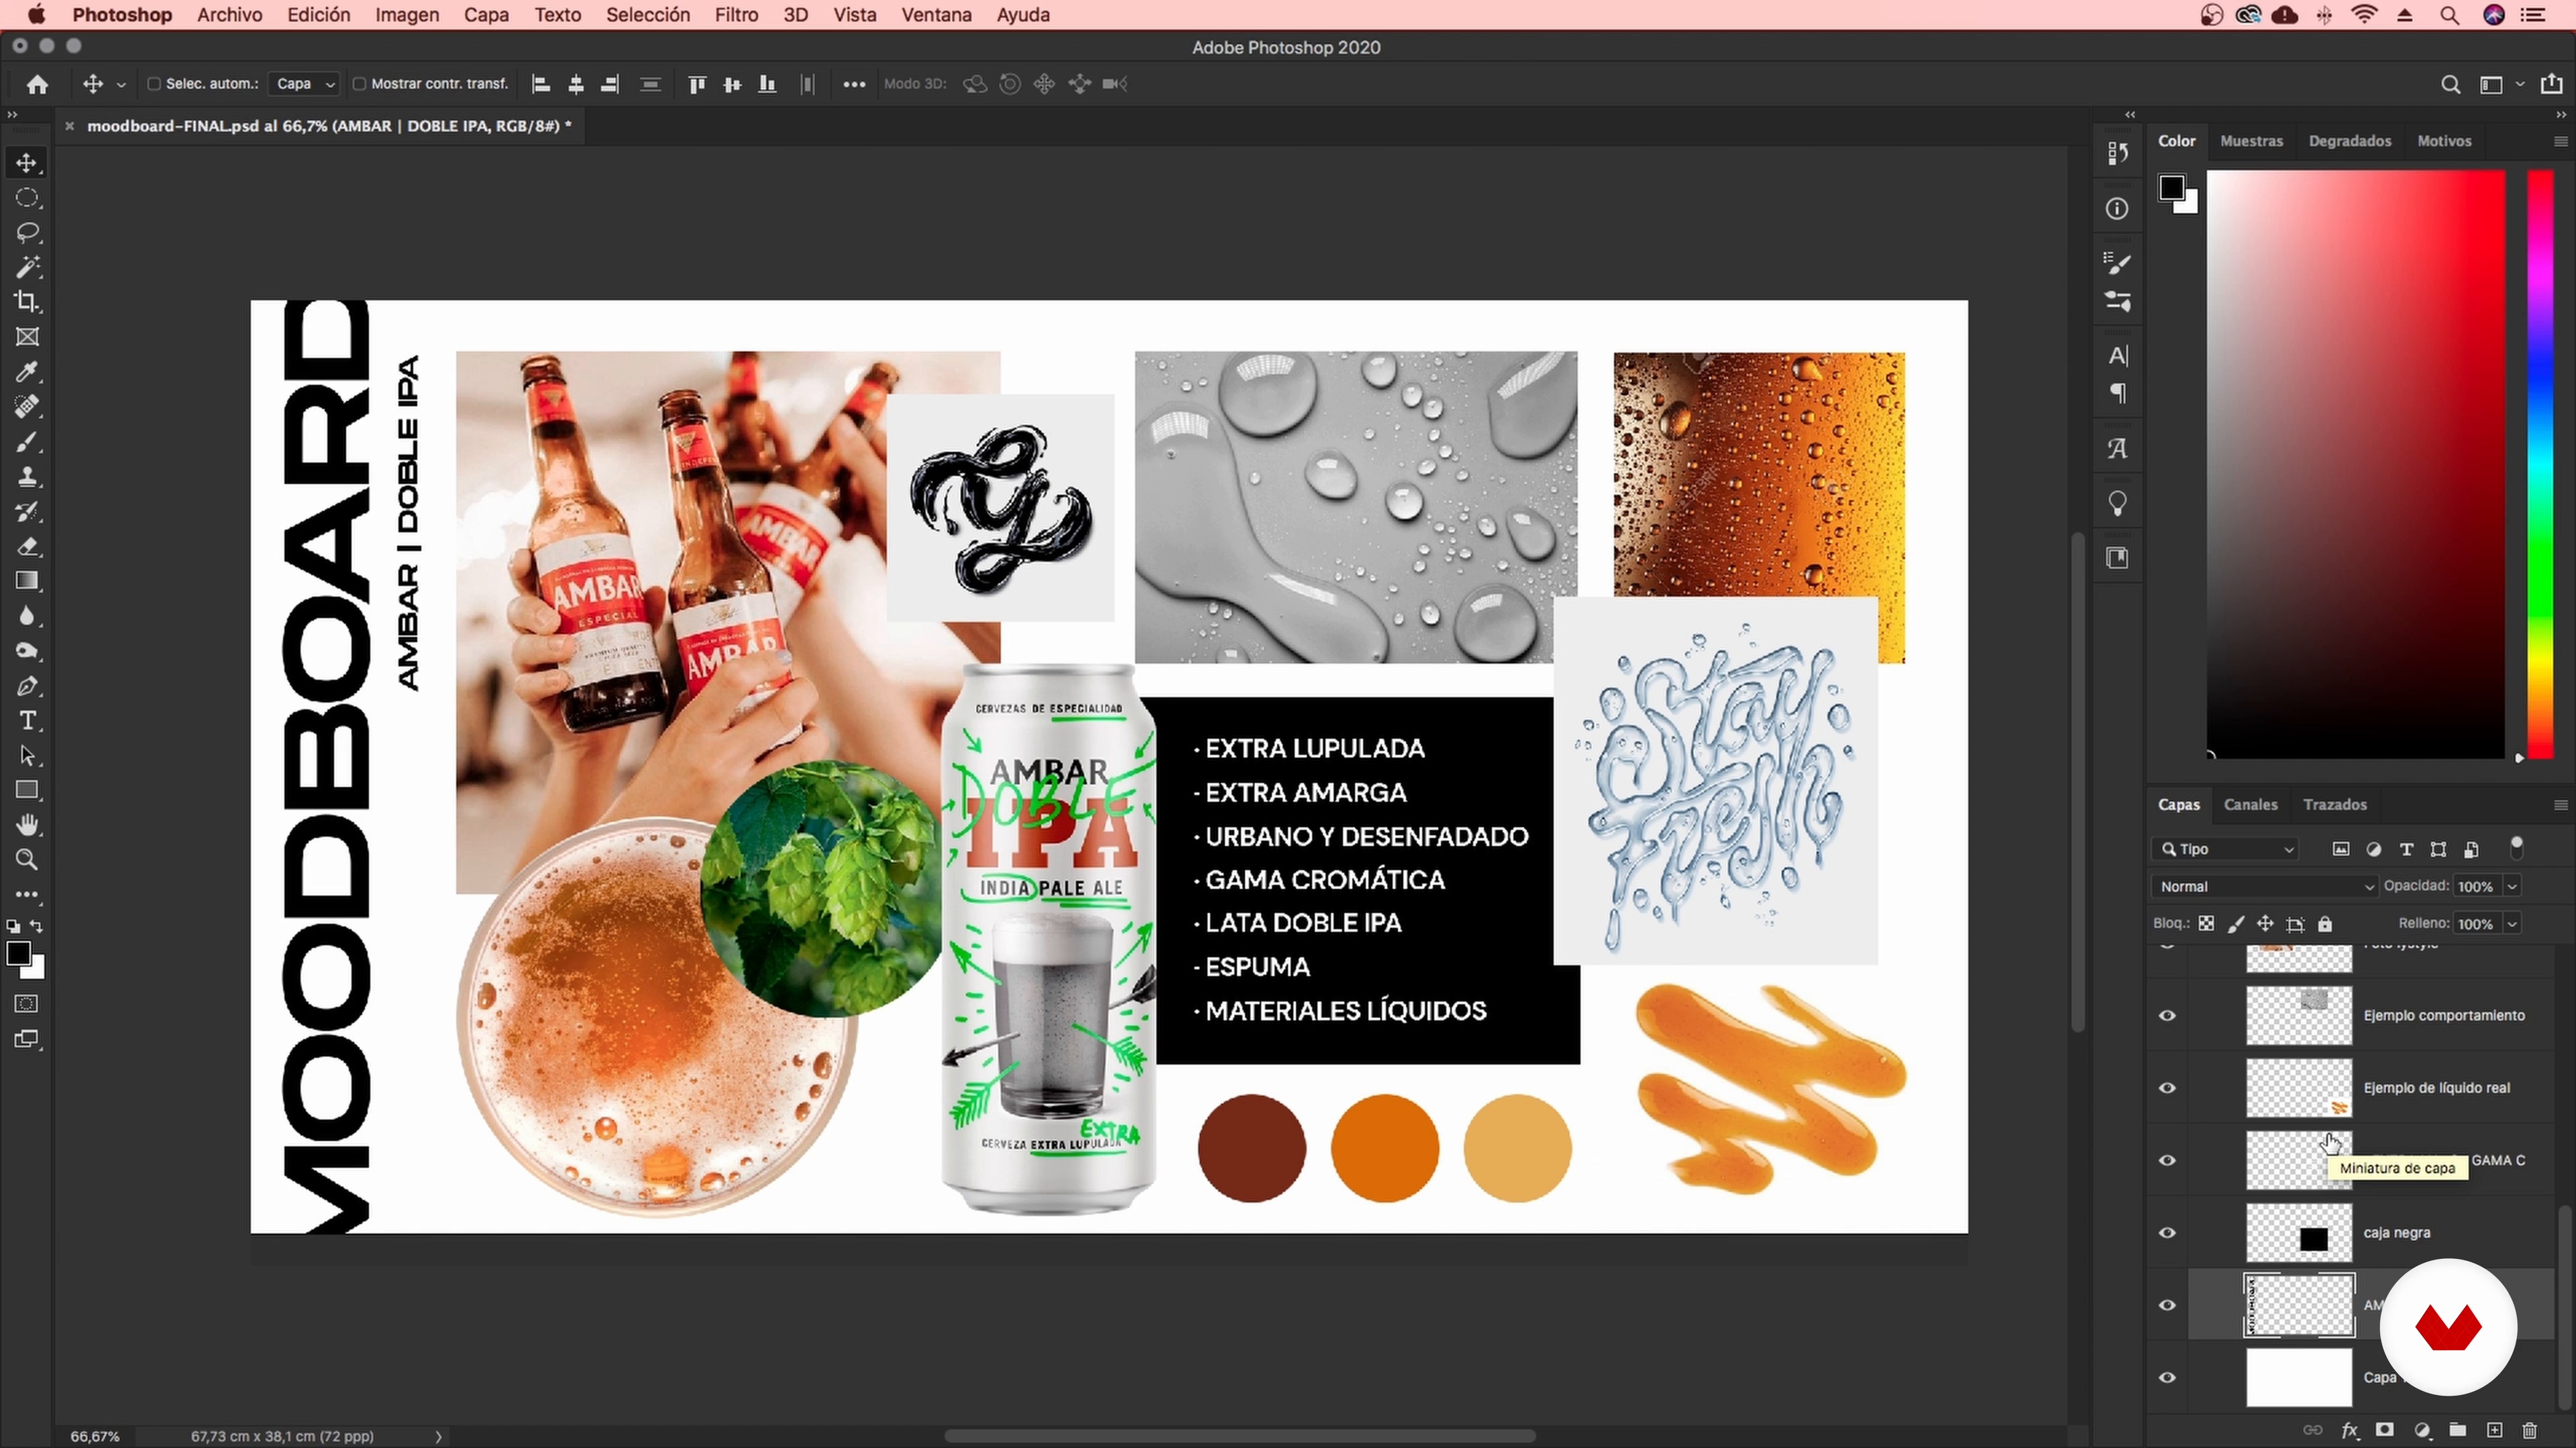Select the Clone Stamp tool

click(x=27, y=477)
